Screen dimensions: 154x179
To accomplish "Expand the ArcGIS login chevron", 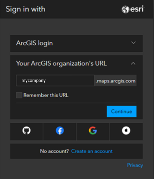I will pyautogui.click(x=133, y=43).
